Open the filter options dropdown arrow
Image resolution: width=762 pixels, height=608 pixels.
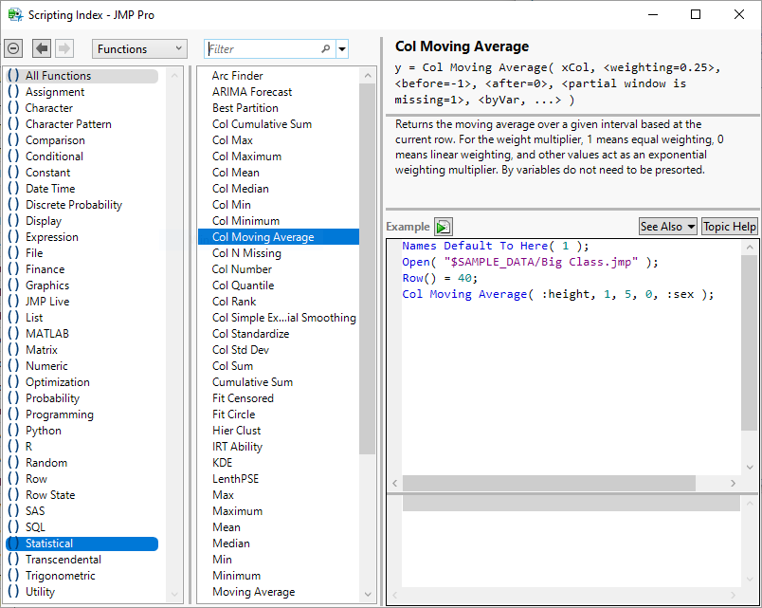tap(342, 49)
